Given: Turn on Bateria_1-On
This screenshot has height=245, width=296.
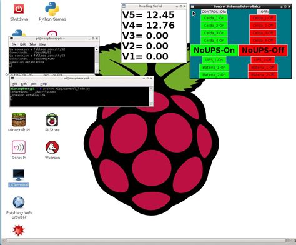Looking at the screenshot, I should pyautogui.click(x=214, y=67).
